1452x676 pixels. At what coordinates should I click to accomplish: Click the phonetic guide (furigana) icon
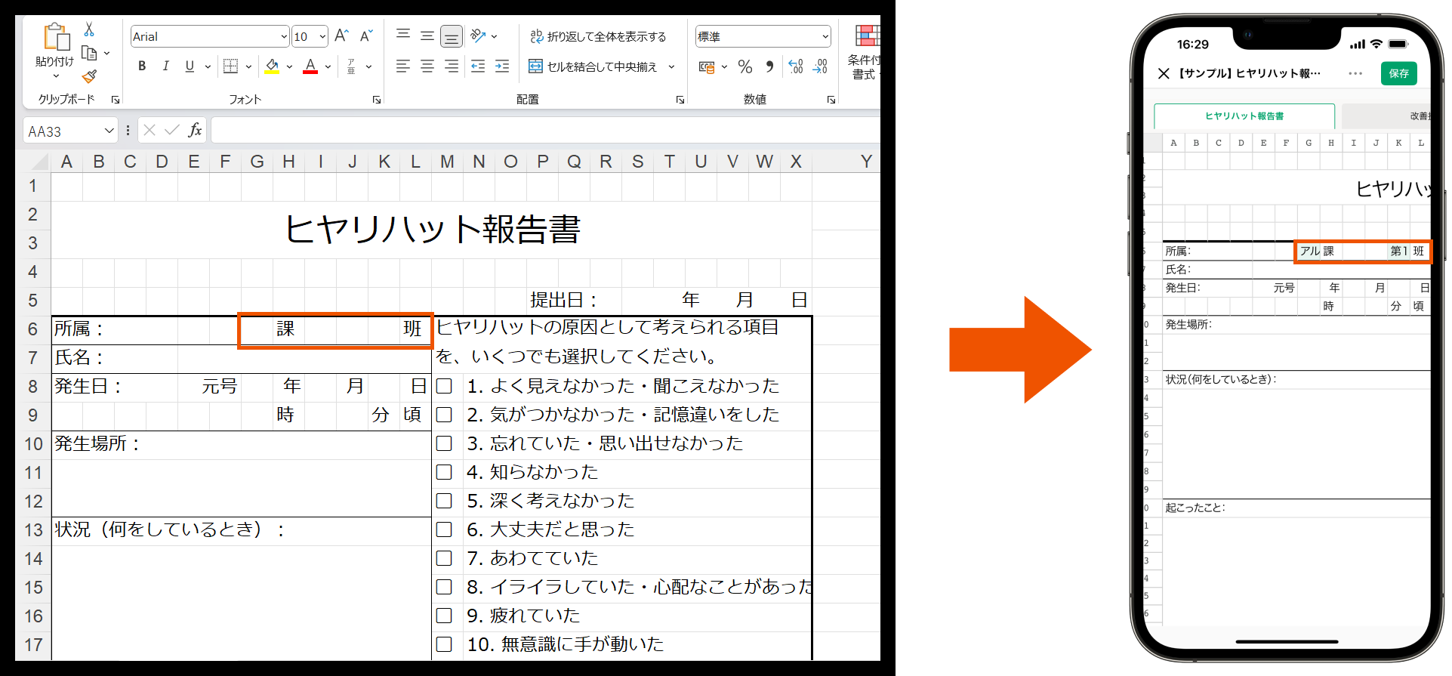(x=351, y=66)
